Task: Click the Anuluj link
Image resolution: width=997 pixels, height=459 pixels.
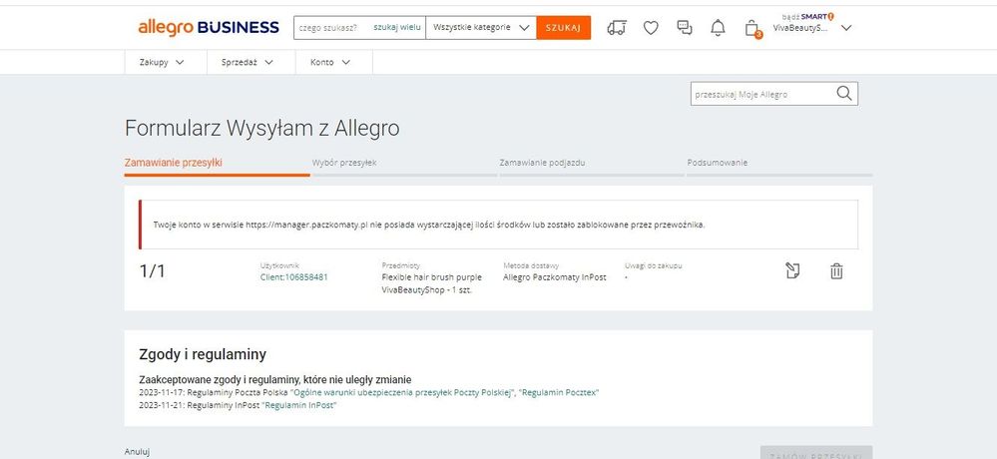Action: tap(137, 452)
